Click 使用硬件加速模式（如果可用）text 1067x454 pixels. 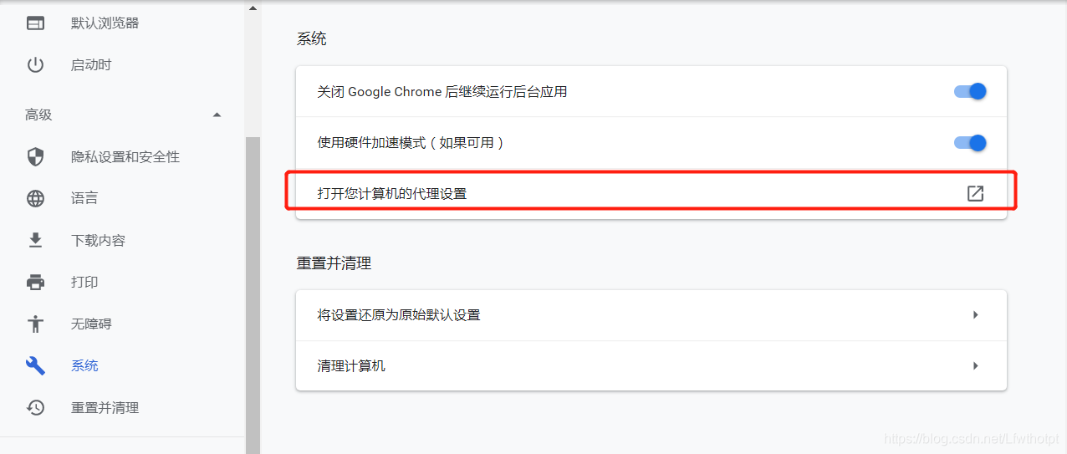pyautogui.click(x=411, y=143)
